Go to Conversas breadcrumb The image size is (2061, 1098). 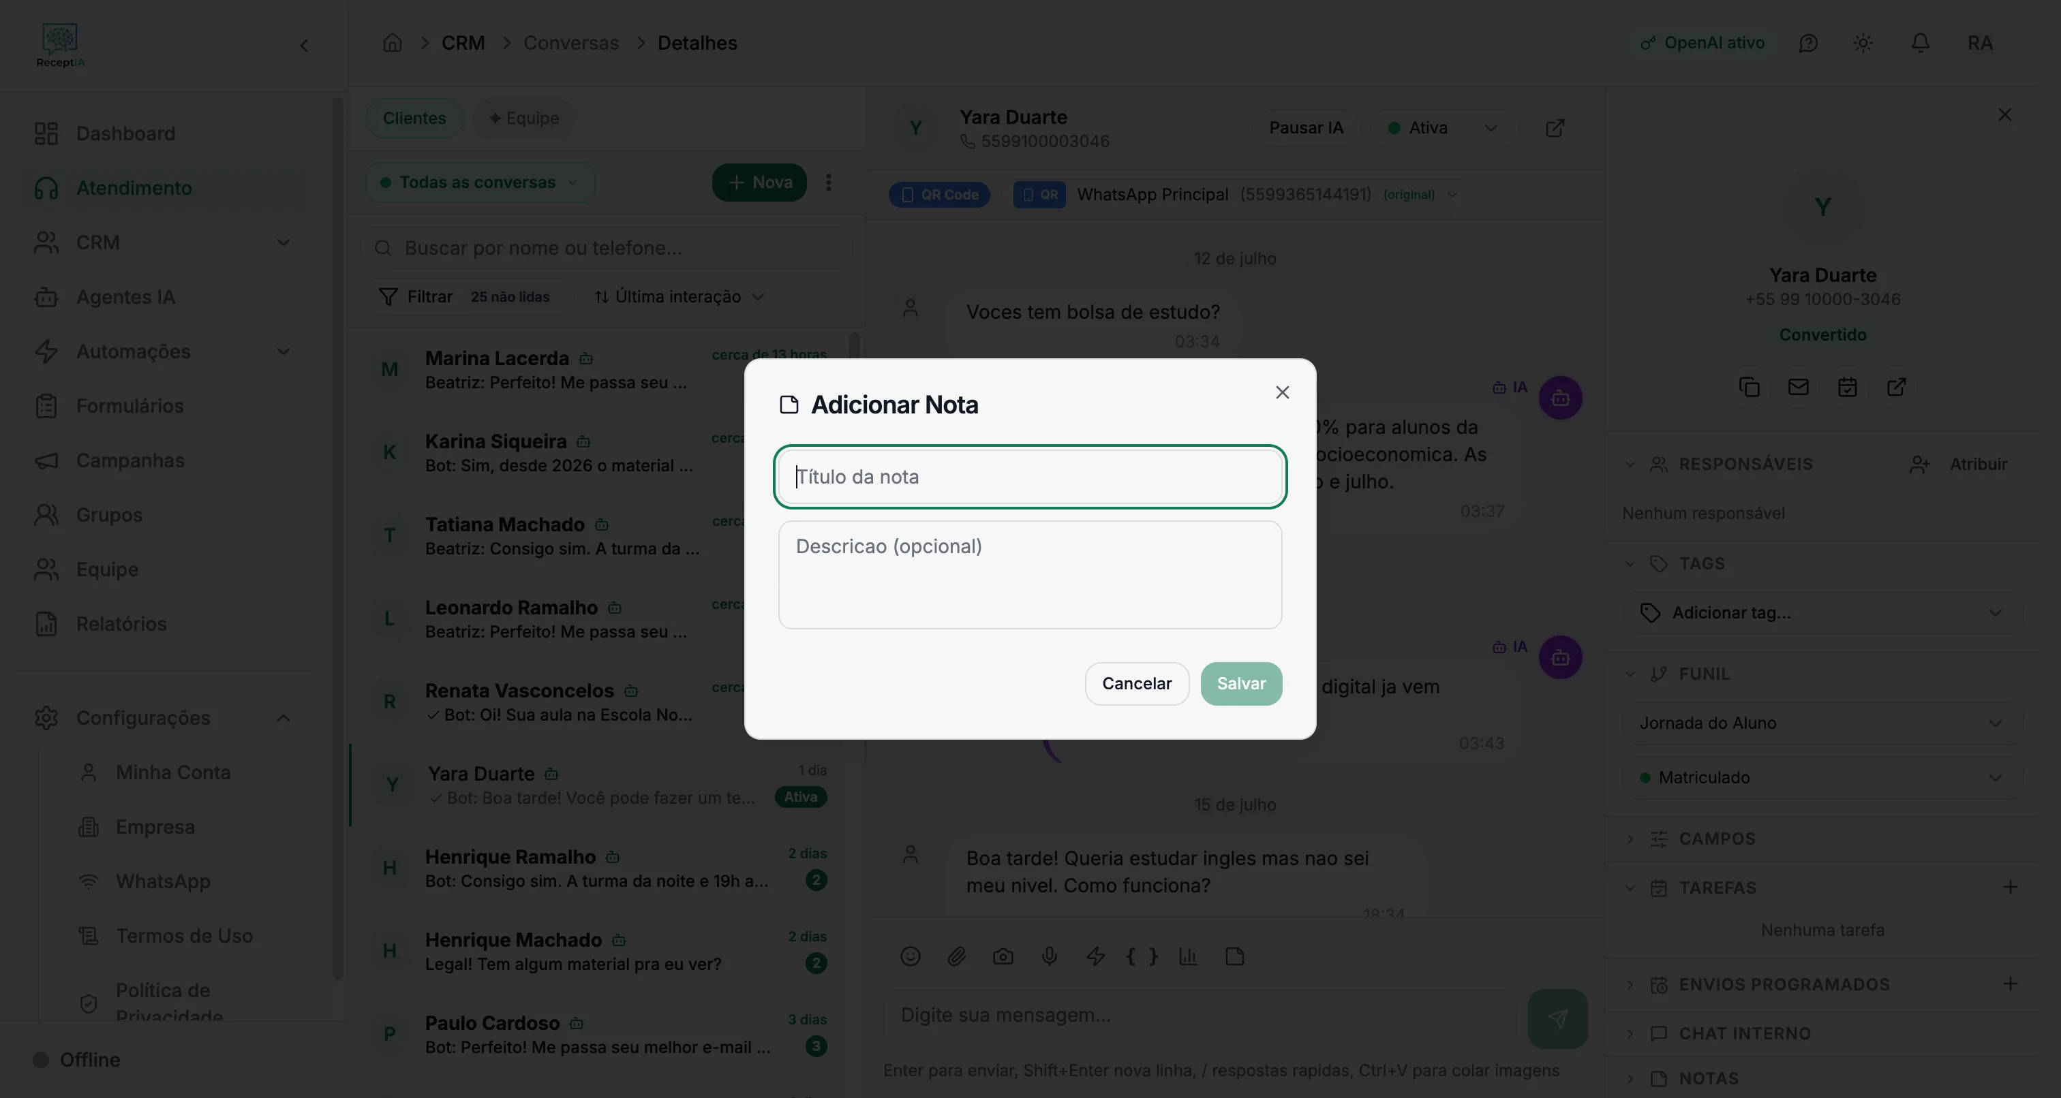[571, 42]
